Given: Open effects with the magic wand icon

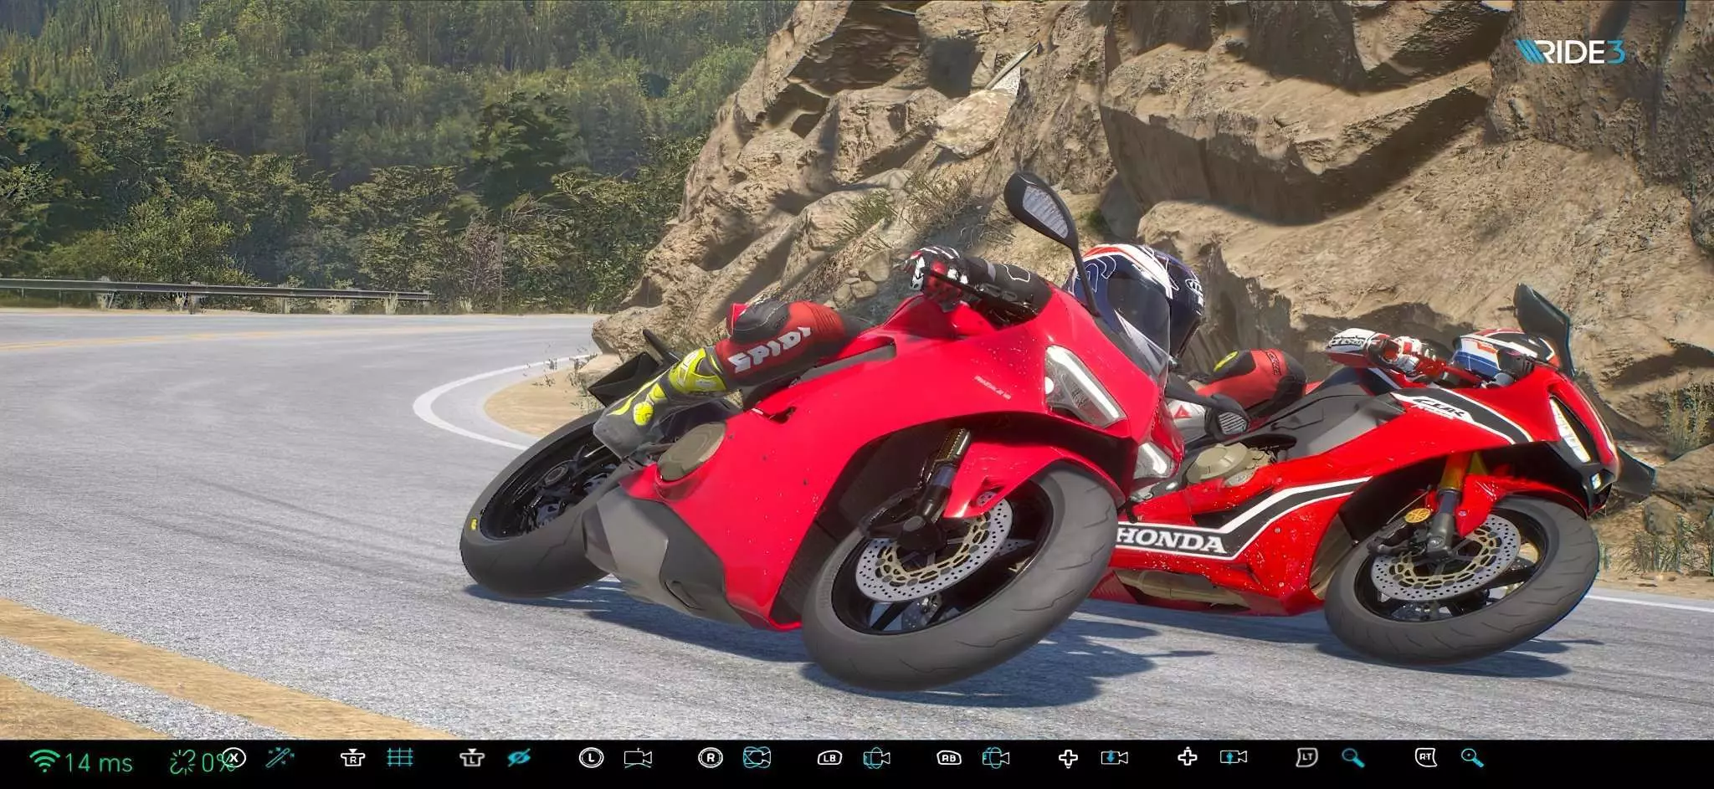Looking at the screenshot, I should (280, 758).
